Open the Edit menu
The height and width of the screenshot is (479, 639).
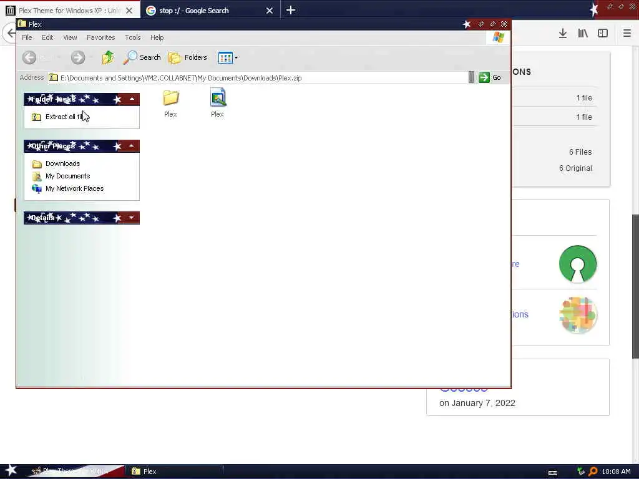point(47,37)
